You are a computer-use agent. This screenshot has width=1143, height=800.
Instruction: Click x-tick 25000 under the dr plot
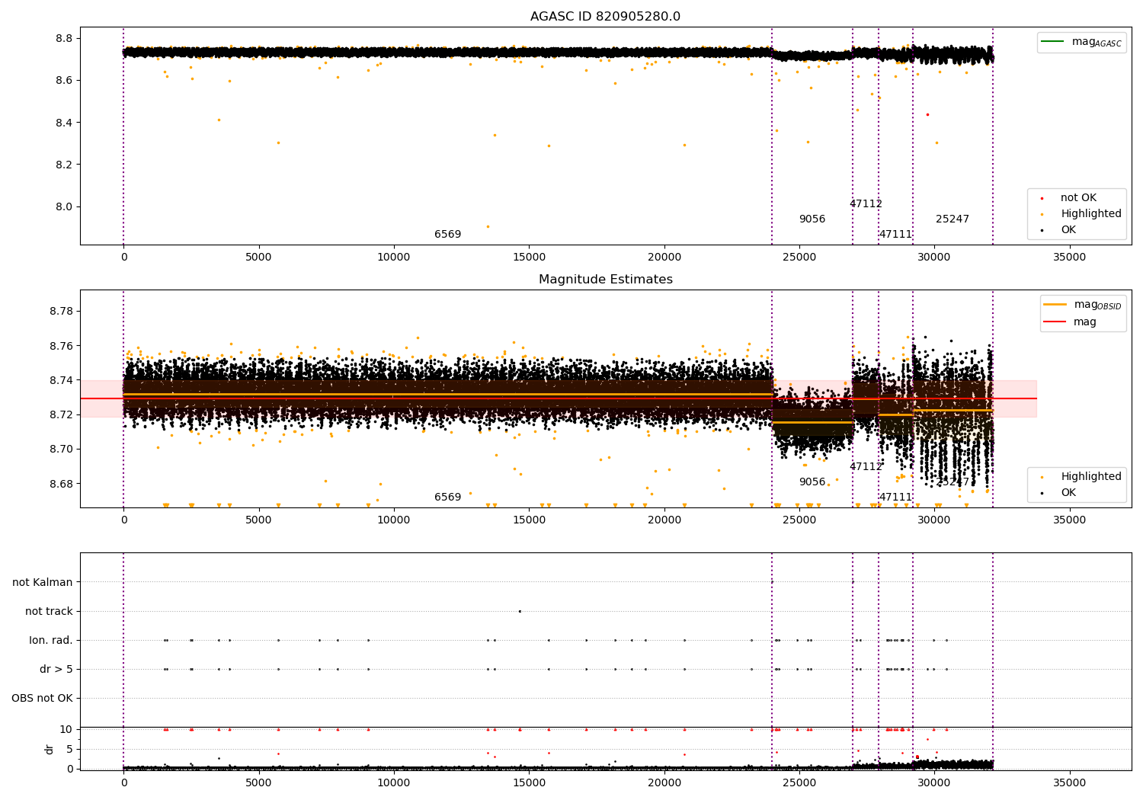(x=799, y=783)
